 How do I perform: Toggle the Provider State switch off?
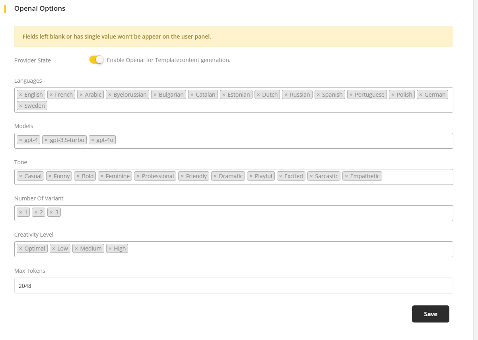tap(96, 60)
